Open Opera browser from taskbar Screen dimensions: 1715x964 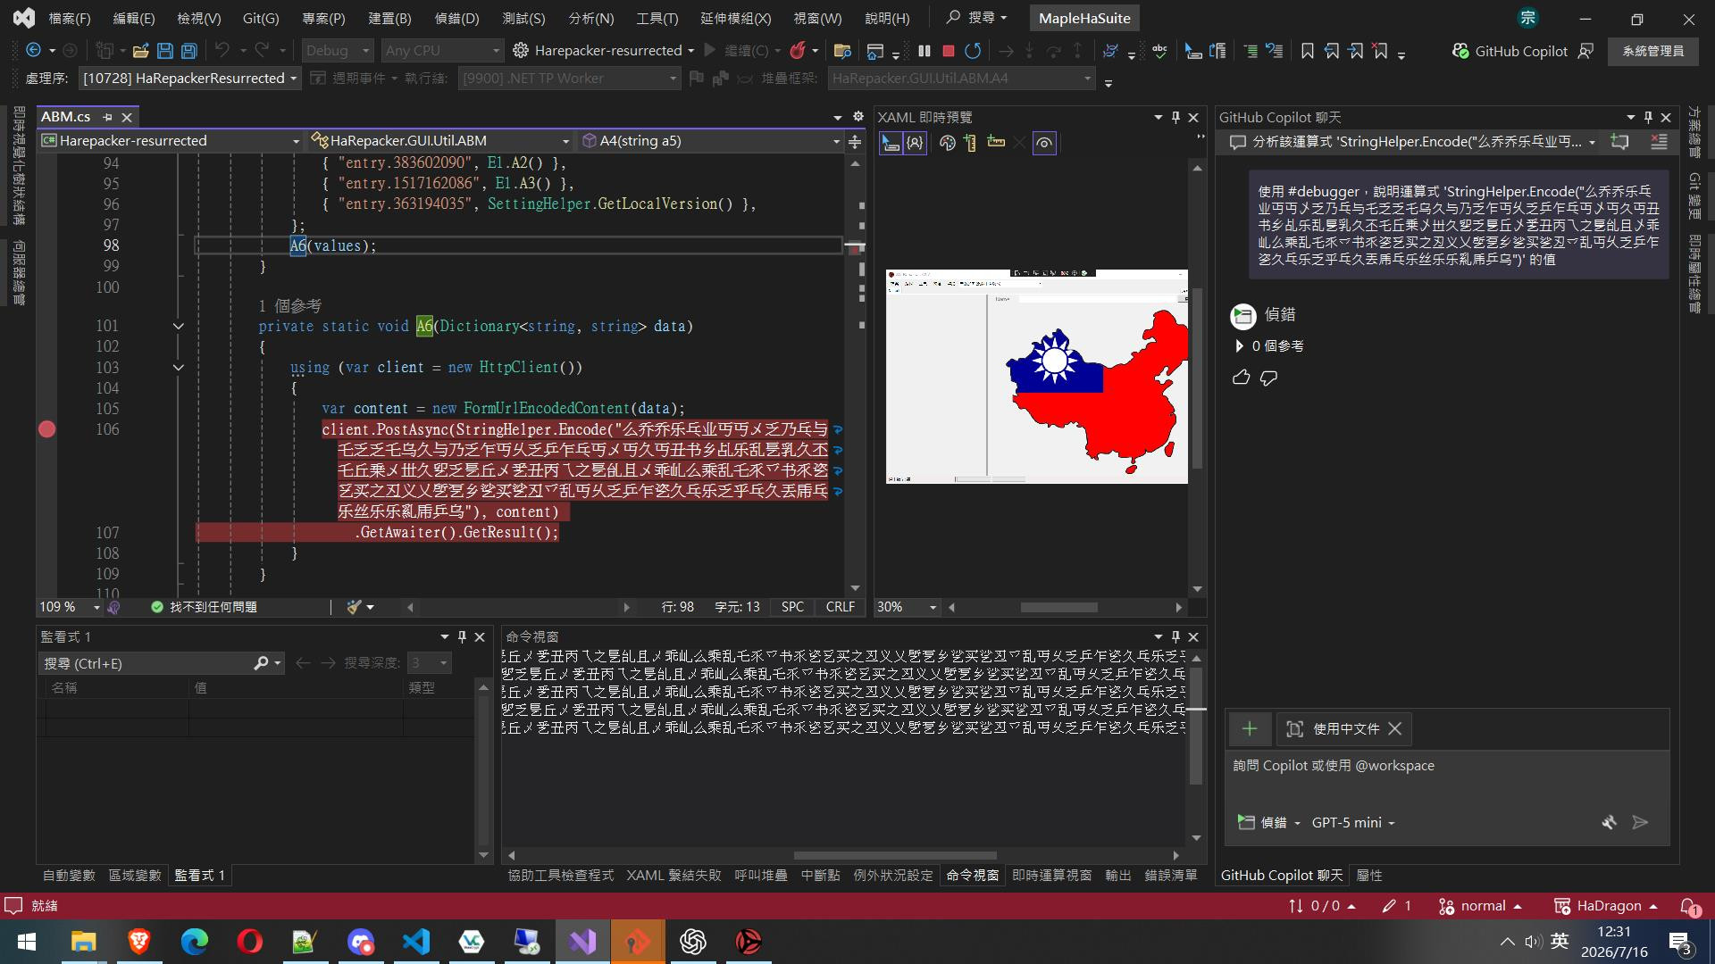click(249, 942)
